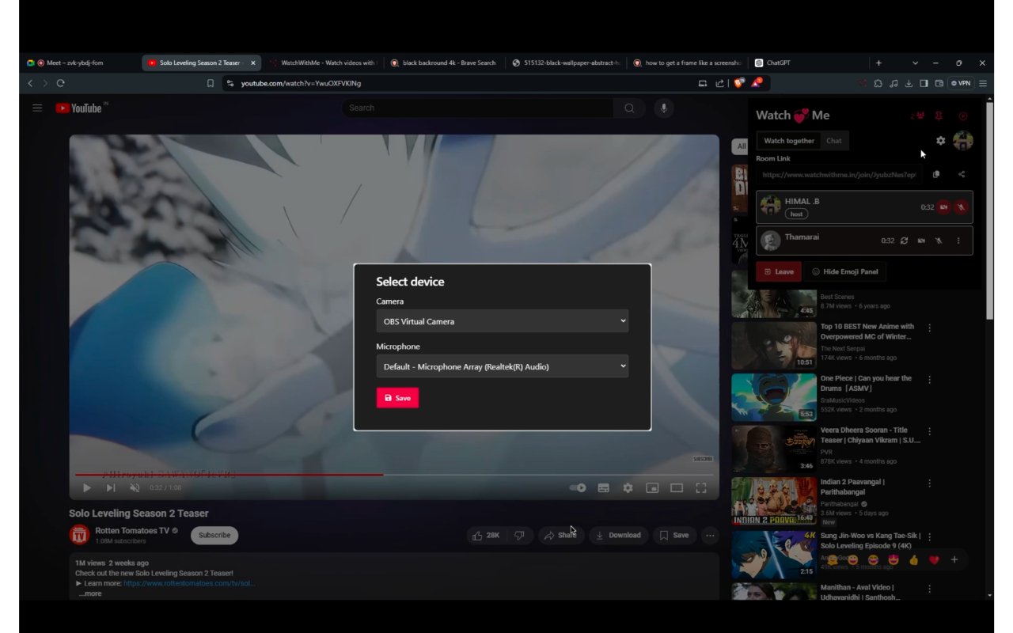Open the Camera device dropdown
Screen dimensions: 1013x633
click(x=503, y=321)
